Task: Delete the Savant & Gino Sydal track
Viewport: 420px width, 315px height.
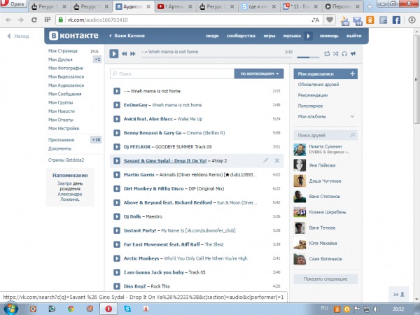Action: pos(277,160)
